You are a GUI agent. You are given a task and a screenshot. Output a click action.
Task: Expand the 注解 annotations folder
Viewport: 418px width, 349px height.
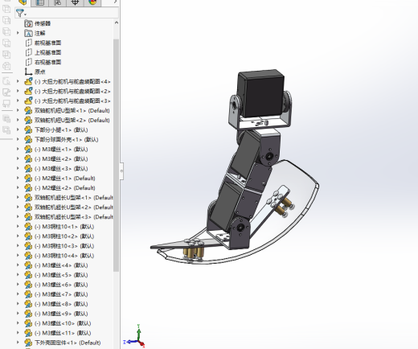coord(18,33)
